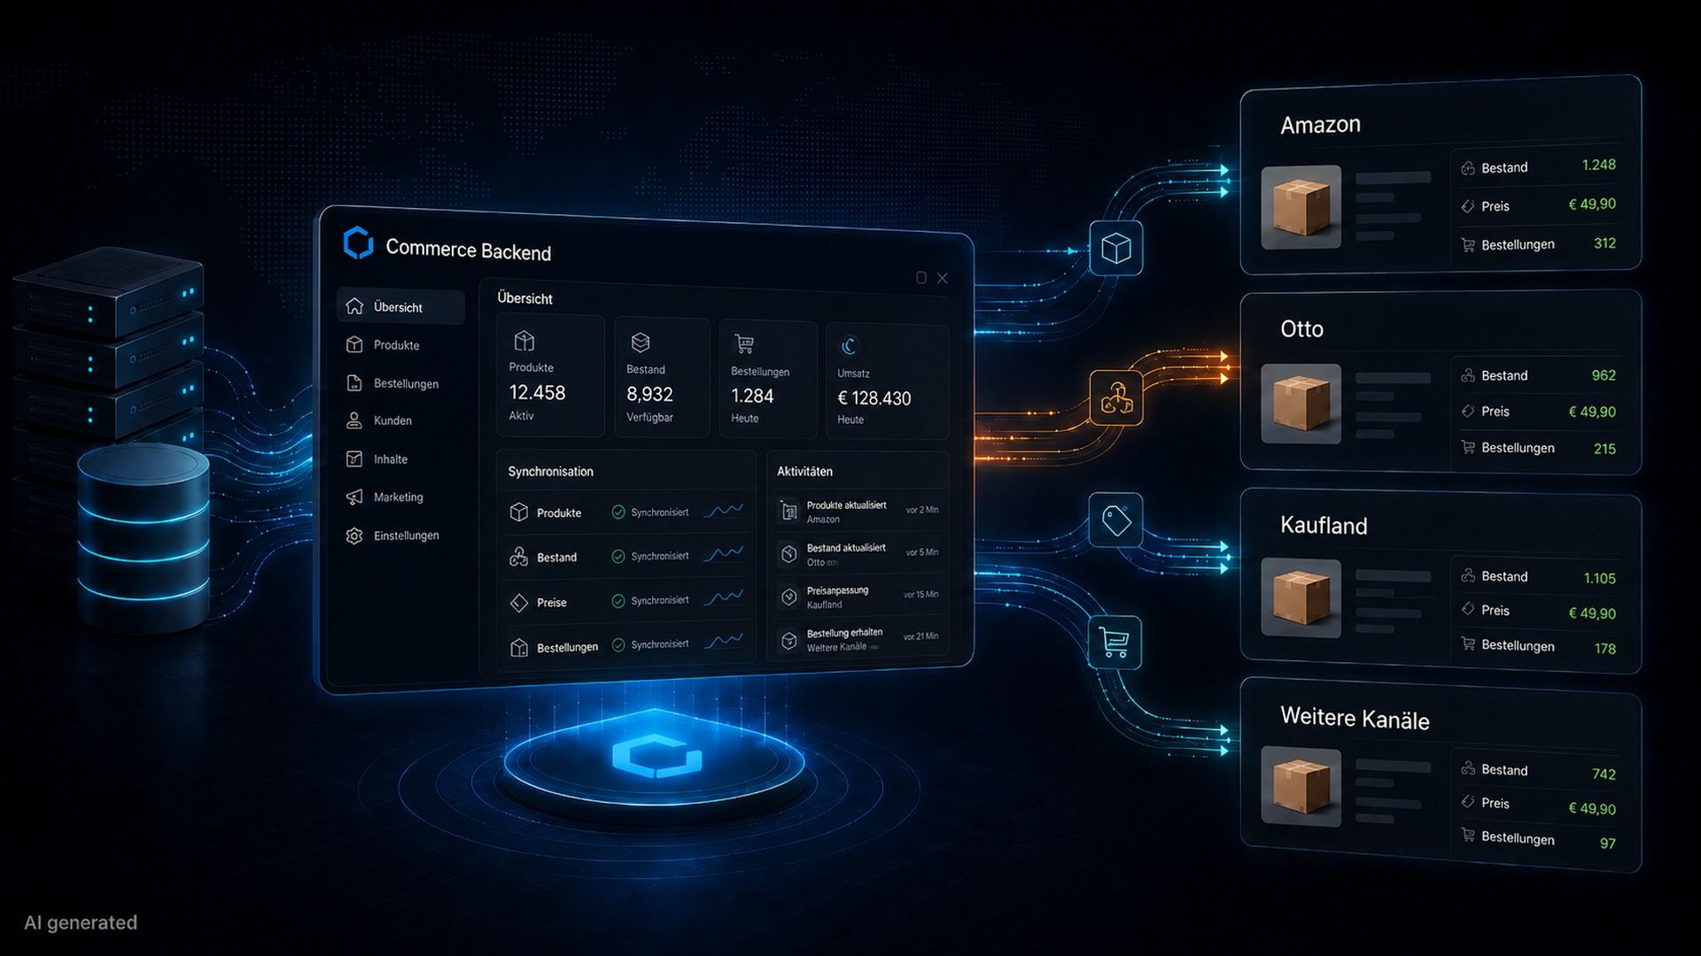Click Weitere Kanäle Bestand value 742
The width and height of the screenshot is (1701, 956).
click(1604, 775)
